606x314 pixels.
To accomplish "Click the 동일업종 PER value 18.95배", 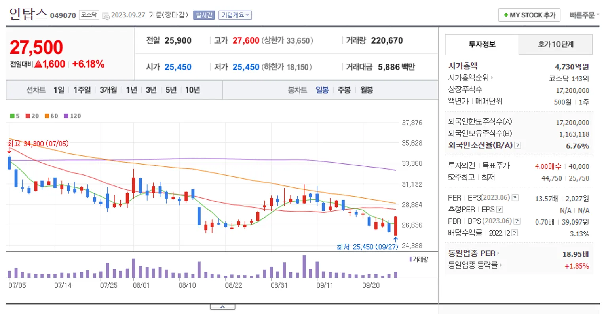I will (x=576, y=254).
